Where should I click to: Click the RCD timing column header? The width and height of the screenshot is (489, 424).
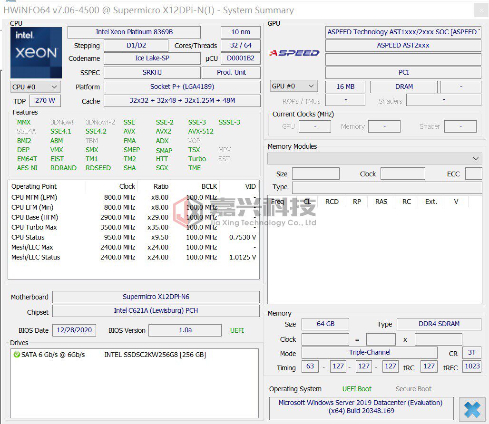pyautogui.click(x=332, y=202)
